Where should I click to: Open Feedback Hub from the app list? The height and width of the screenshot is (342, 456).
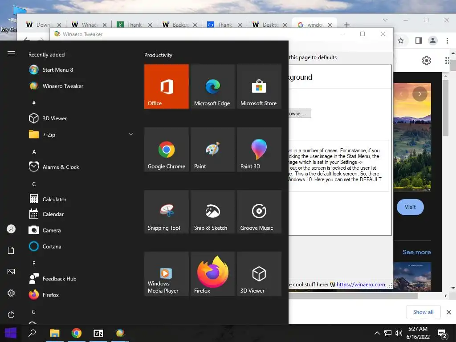[81, 279]
